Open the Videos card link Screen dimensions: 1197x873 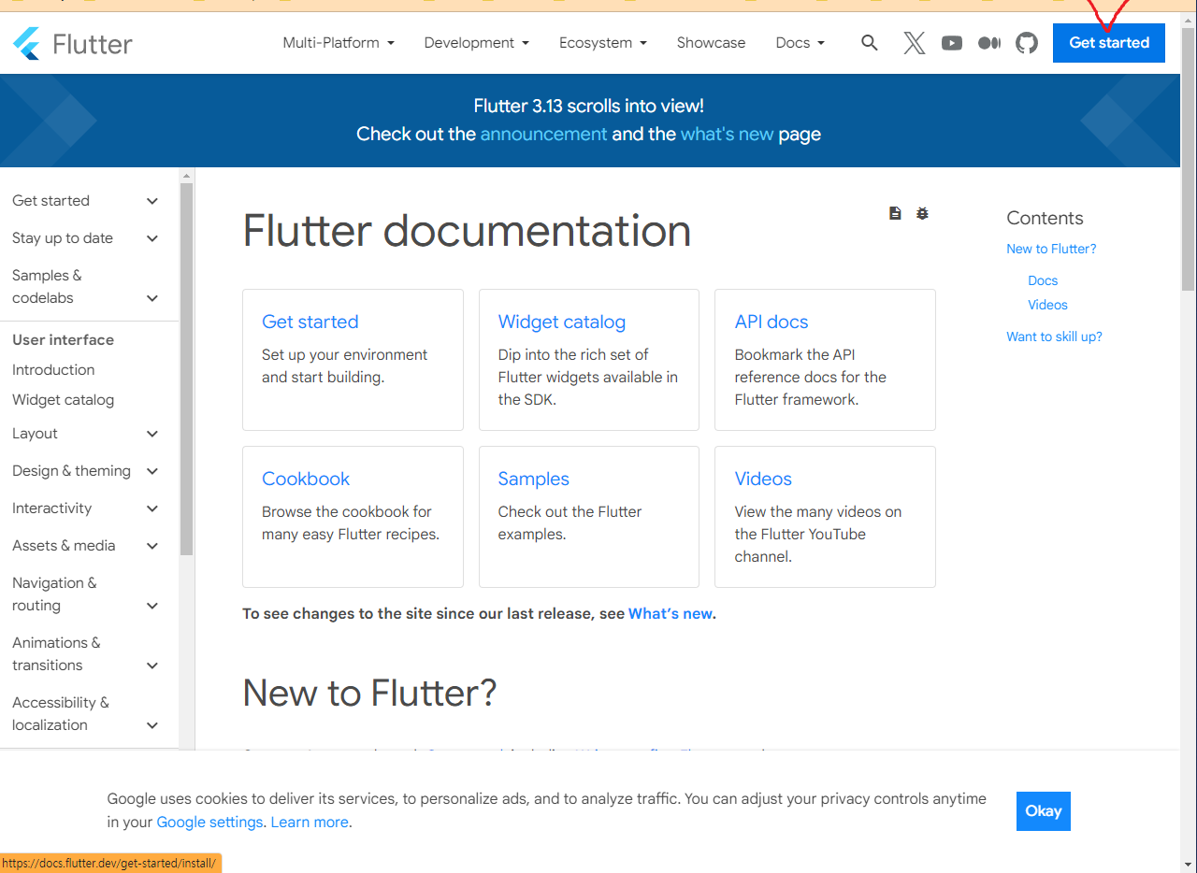[763, 479]
